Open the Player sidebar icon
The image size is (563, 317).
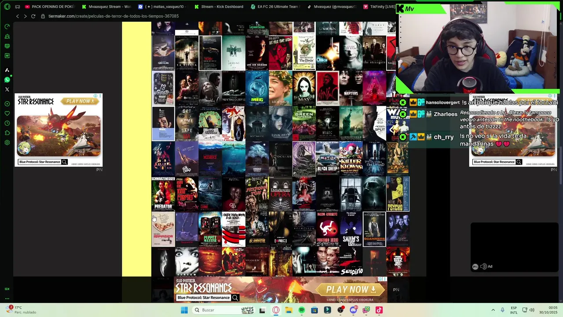(7, 104)
